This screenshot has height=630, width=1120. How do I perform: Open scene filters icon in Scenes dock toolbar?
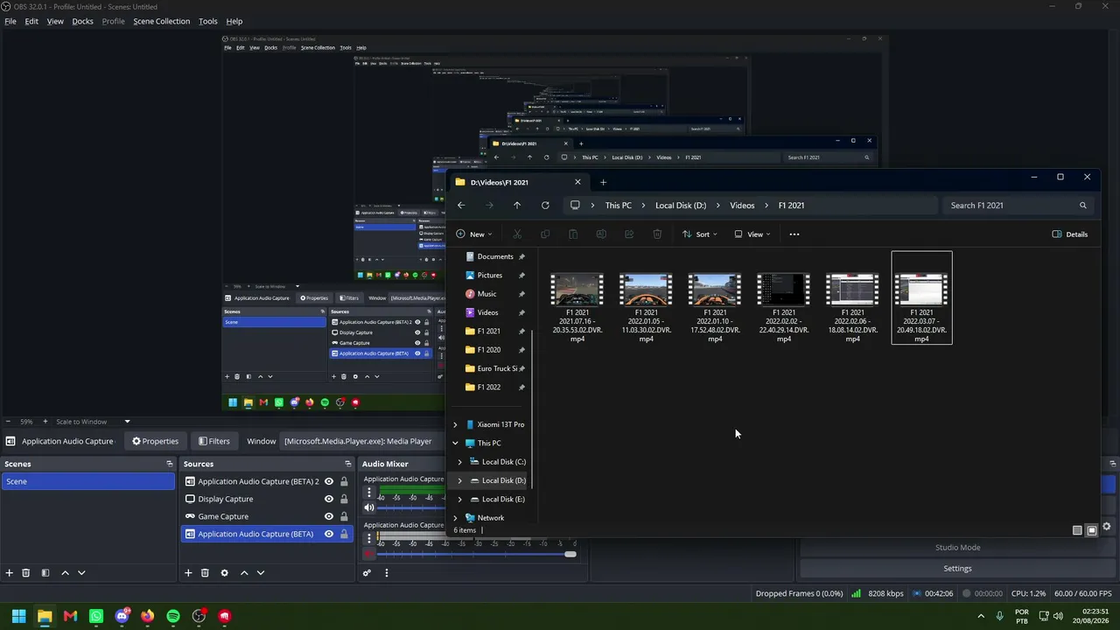45,573
